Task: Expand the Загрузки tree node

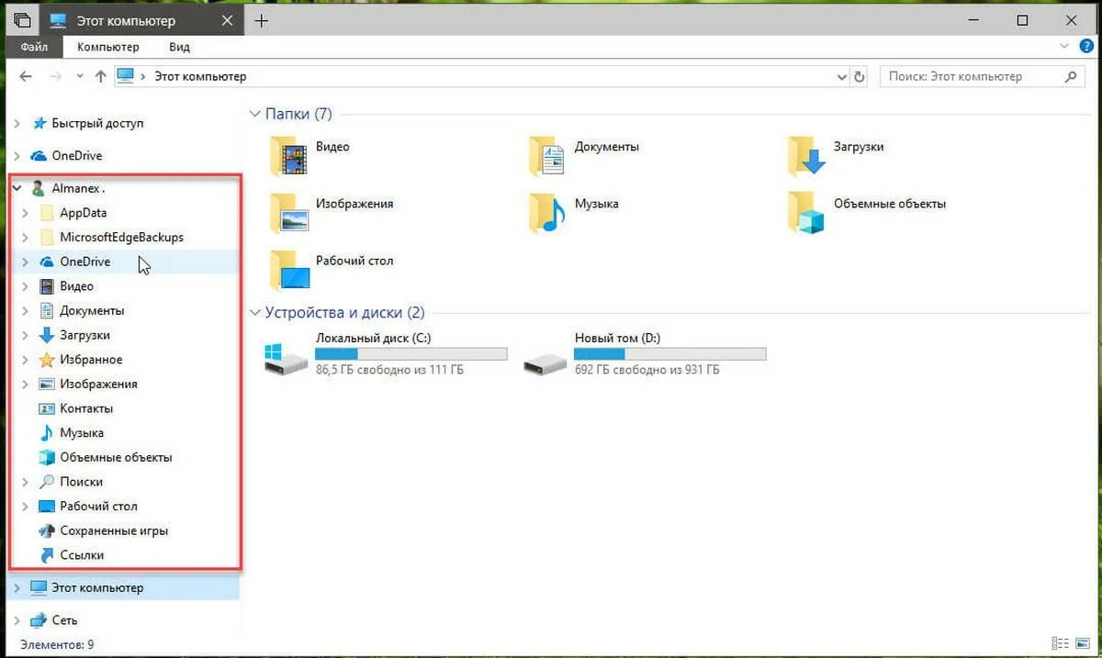Action: coord(26,335)
